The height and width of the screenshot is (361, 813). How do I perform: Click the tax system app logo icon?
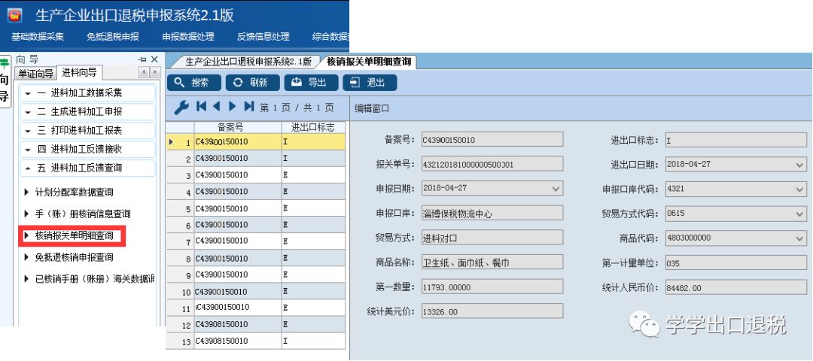(14, 15)
